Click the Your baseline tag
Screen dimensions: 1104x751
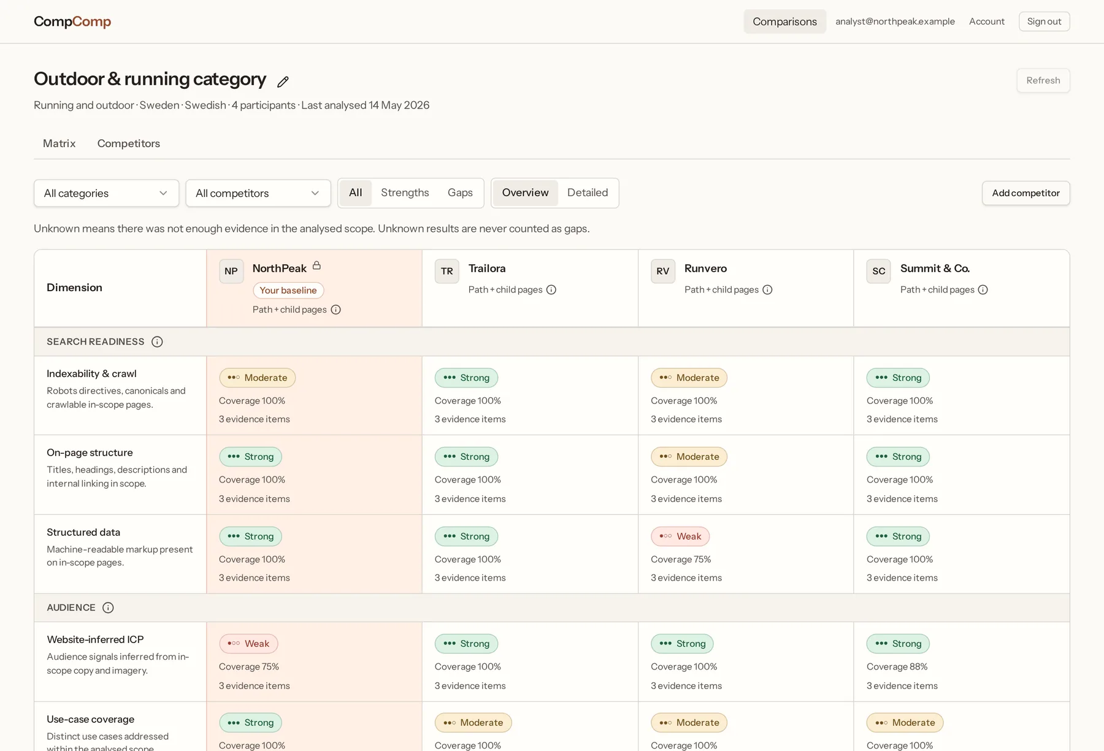pos(288,291)
